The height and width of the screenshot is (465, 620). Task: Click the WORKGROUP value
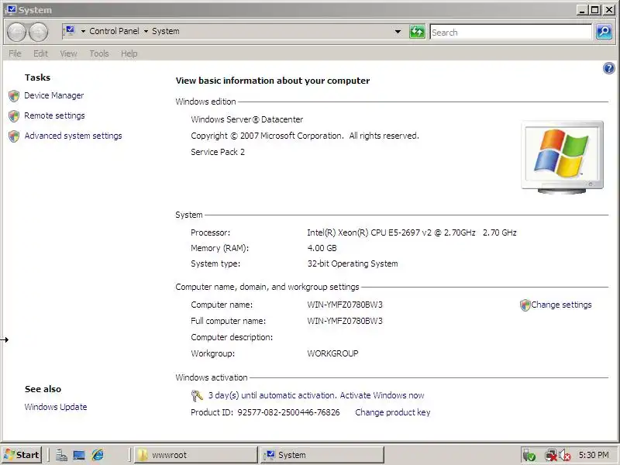[x=332, y=353]
